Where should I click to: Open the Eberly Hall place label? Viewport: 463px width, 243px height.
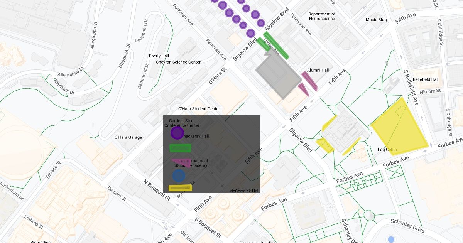point(159,56)
